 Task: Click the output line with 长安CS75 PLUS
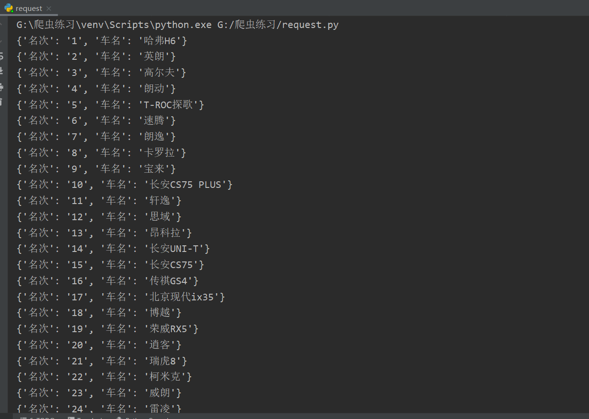(124, 185)
